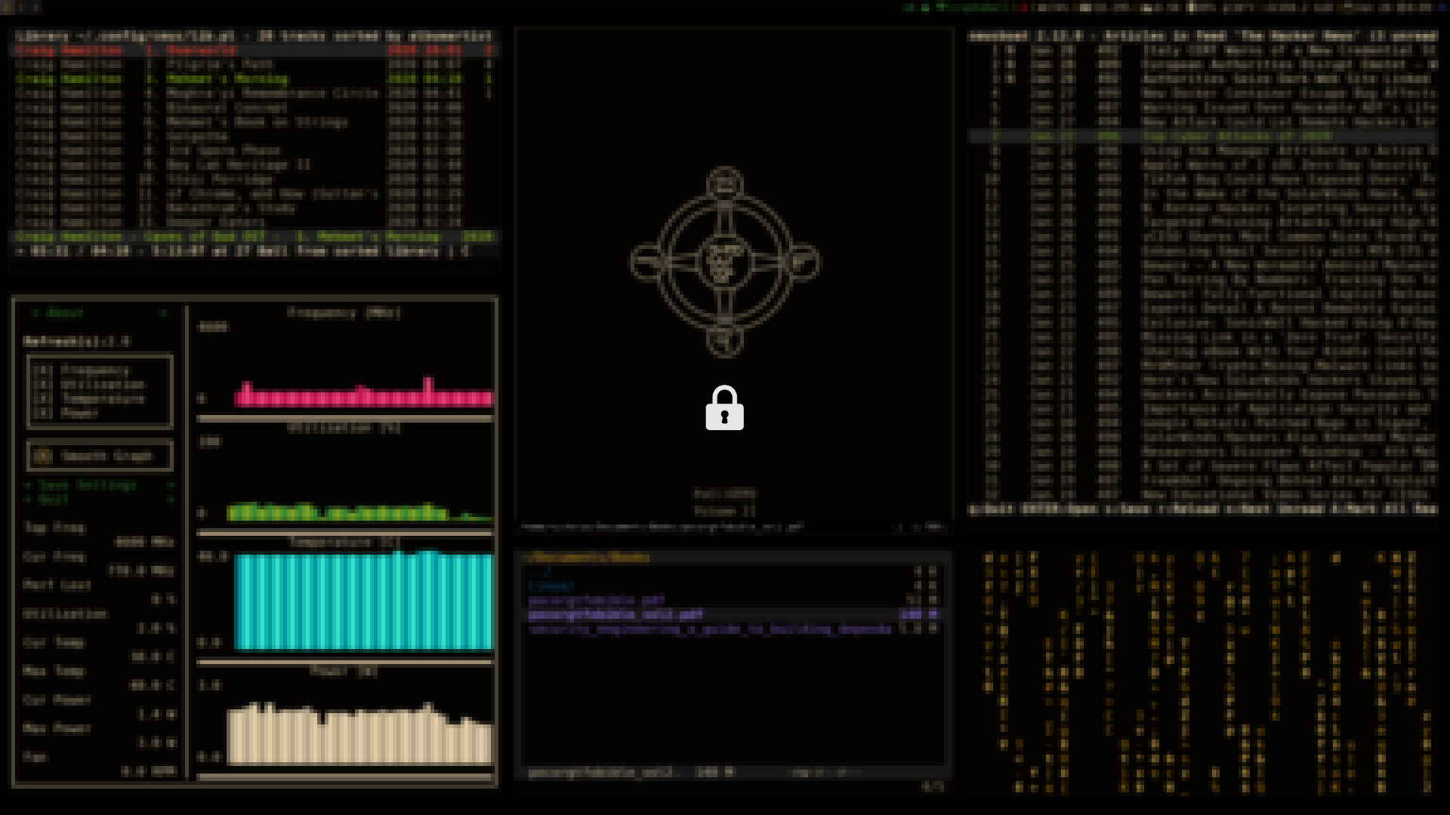The image size is (1450, 815).
Task: Click red indicator in top status bar
Action: 1024,8
